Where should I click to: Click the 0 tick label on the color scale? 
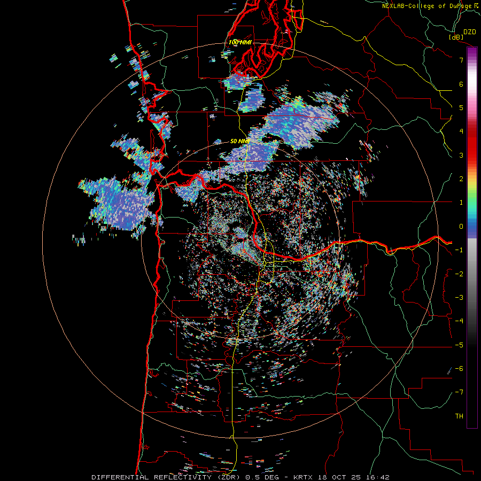pyautogui.click(x=461, y=227)
